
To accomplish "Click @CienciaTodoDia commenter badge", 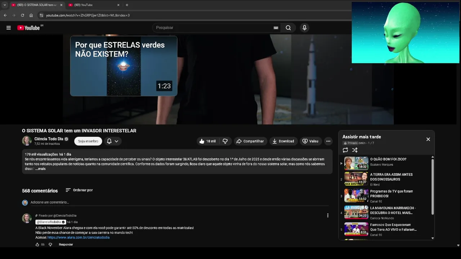I will pos(50,222).
